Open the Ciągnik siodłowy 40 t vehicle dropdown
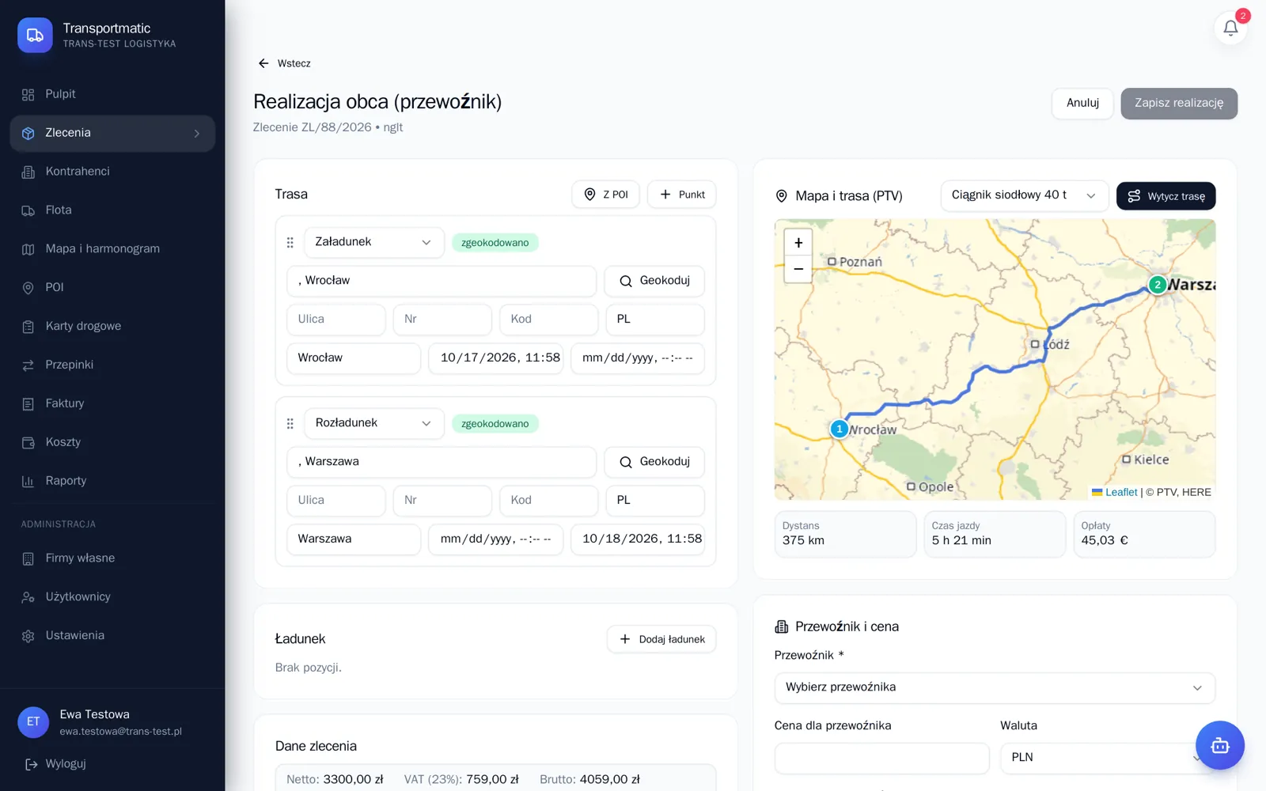1266x791 pixels. pos(1023,195)
